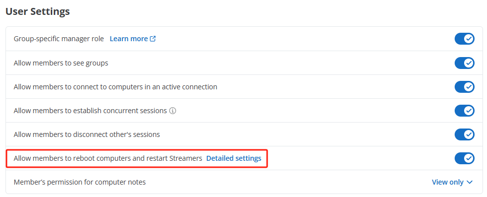Disable Allow members to see groups switch
Screen dimensions: 487x197
(464, 63)
